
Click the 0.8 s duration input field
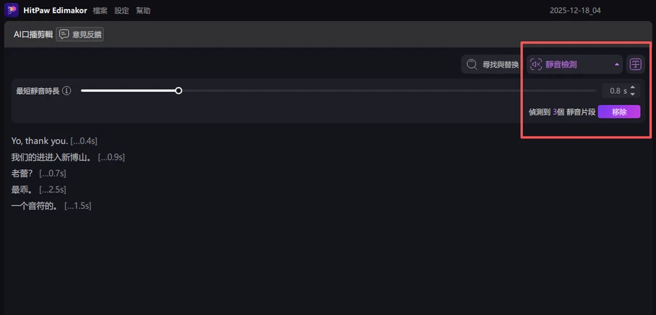tap(615, 91)
